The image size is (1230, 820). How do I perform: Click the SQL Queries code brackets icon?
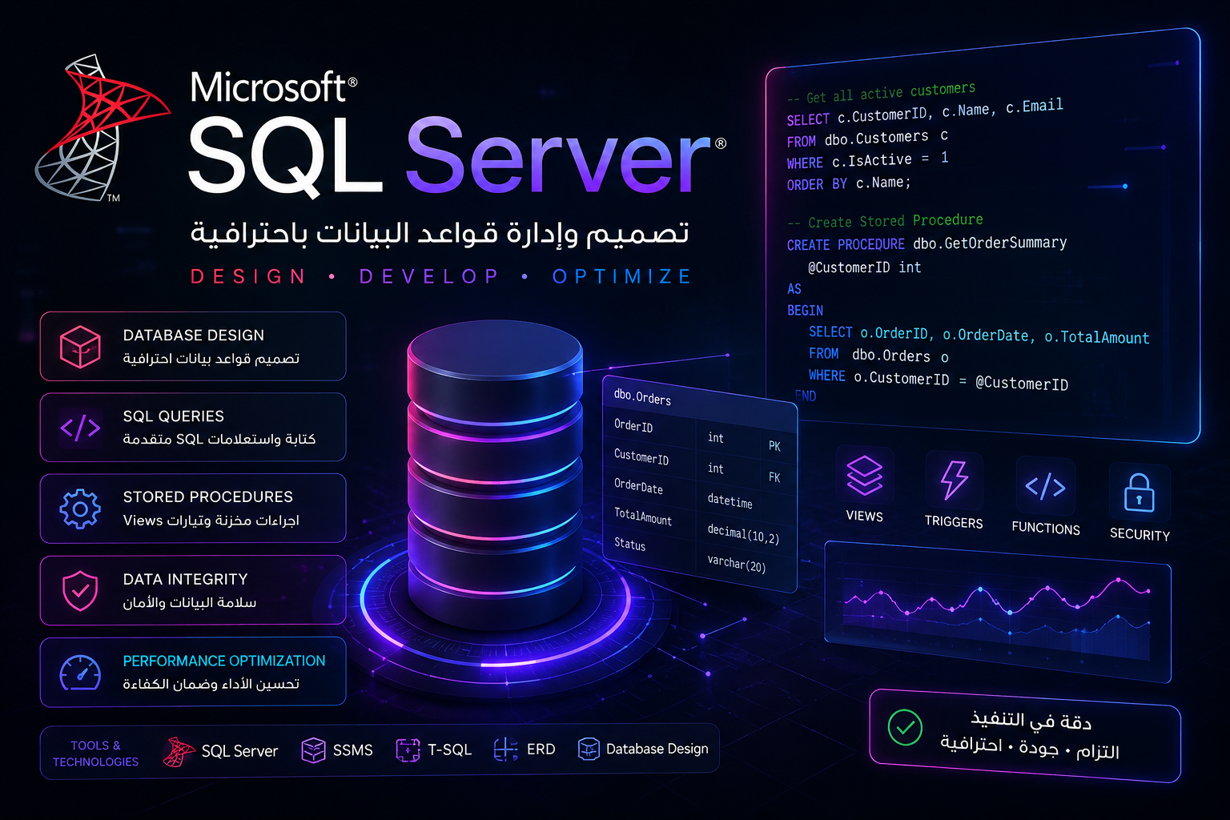tap(80, 428)
